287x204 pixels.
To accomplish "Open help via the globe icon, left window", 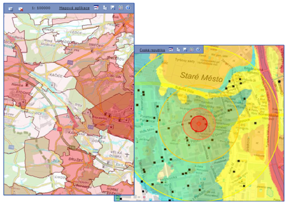I will pyautogui.click(x=129, y=8).
